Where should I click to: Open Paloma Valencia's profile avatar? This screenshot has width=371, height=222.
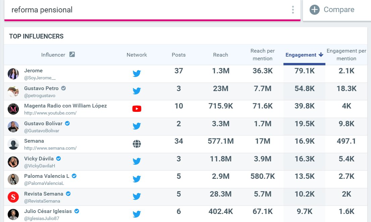(13, 179)
